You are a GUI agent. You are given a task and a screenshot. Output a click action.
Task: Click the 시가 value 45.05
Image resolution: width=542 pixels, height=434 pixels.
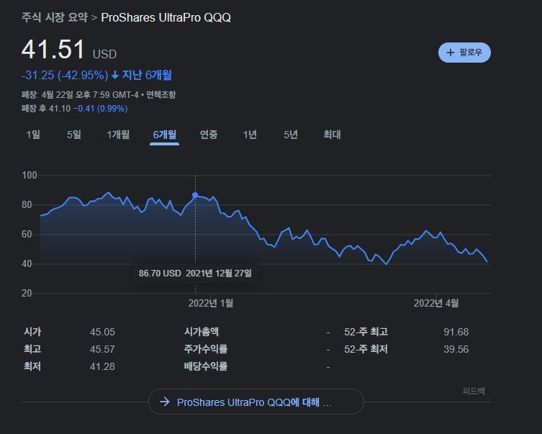coord(102,332)
